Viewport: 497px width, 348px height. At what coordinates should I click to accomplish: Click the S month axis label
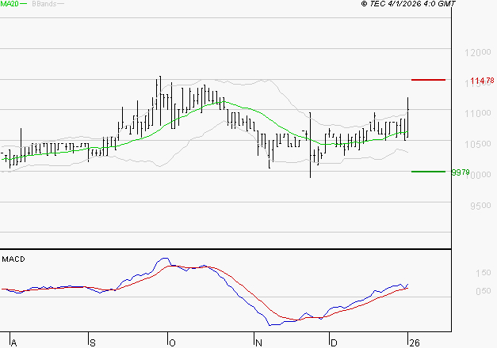(x=93, y=343)
